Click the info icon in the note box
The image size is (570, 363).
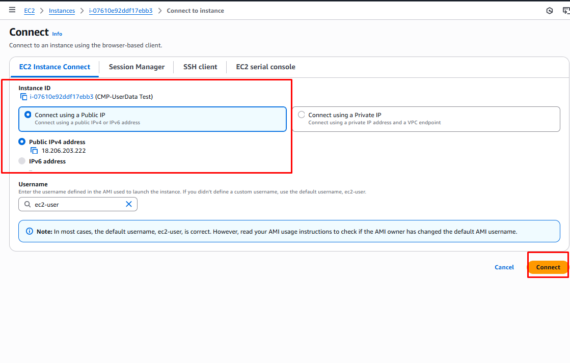click(29, 232)
